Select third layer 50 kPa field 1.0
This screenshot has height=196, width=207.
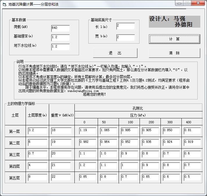108,154
